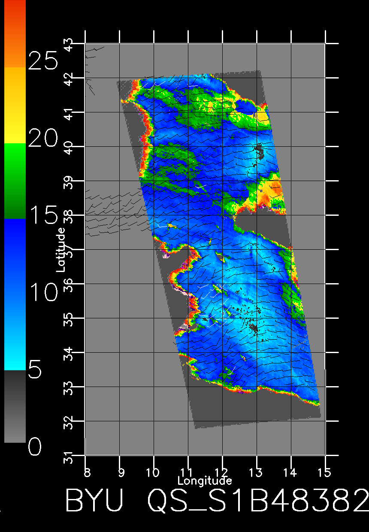Click latitude tick label 34
The width and height of the screenshot is (369, 532).
coord(69,354)
